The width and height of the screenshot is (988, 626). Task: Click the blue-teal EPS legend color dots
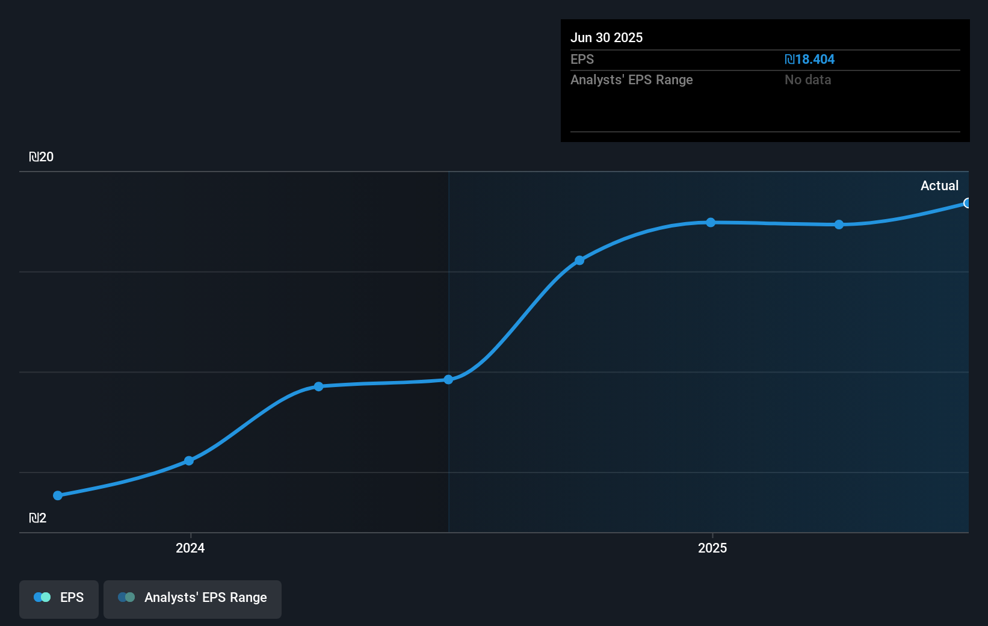(42, 597)
